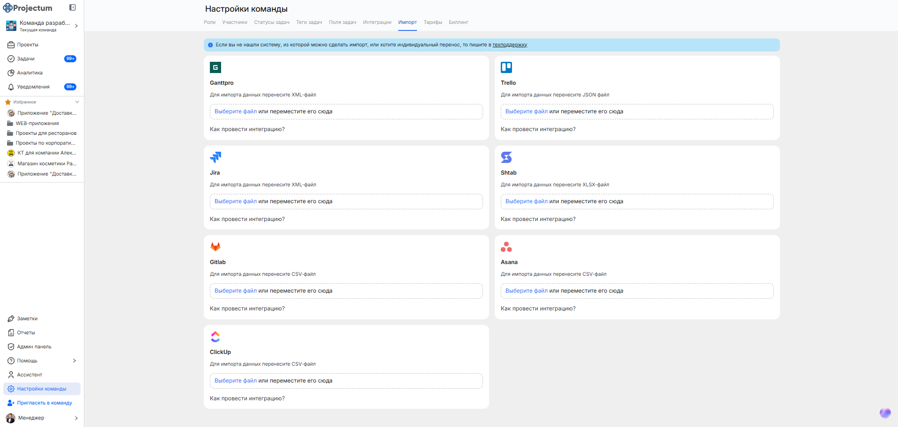The height and width of the screenshot is (427, 898).
Task: Open WEB-приложения folder in favorites
Action: 37,124
